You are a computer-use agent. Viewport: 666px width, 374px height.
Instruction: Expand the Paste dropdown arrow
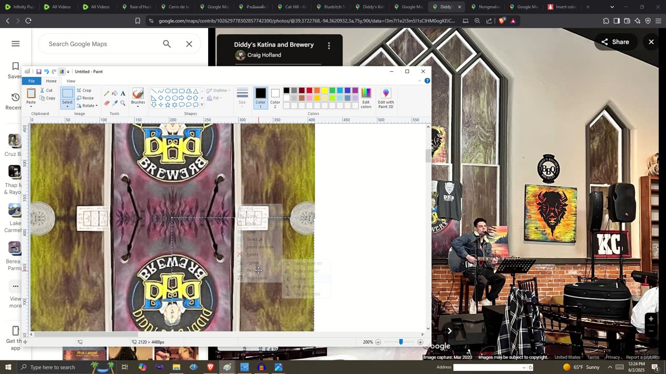click(31, 106)
